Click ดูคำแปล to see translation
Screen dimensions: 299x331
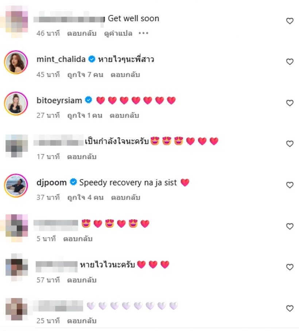tap(118, 33)
